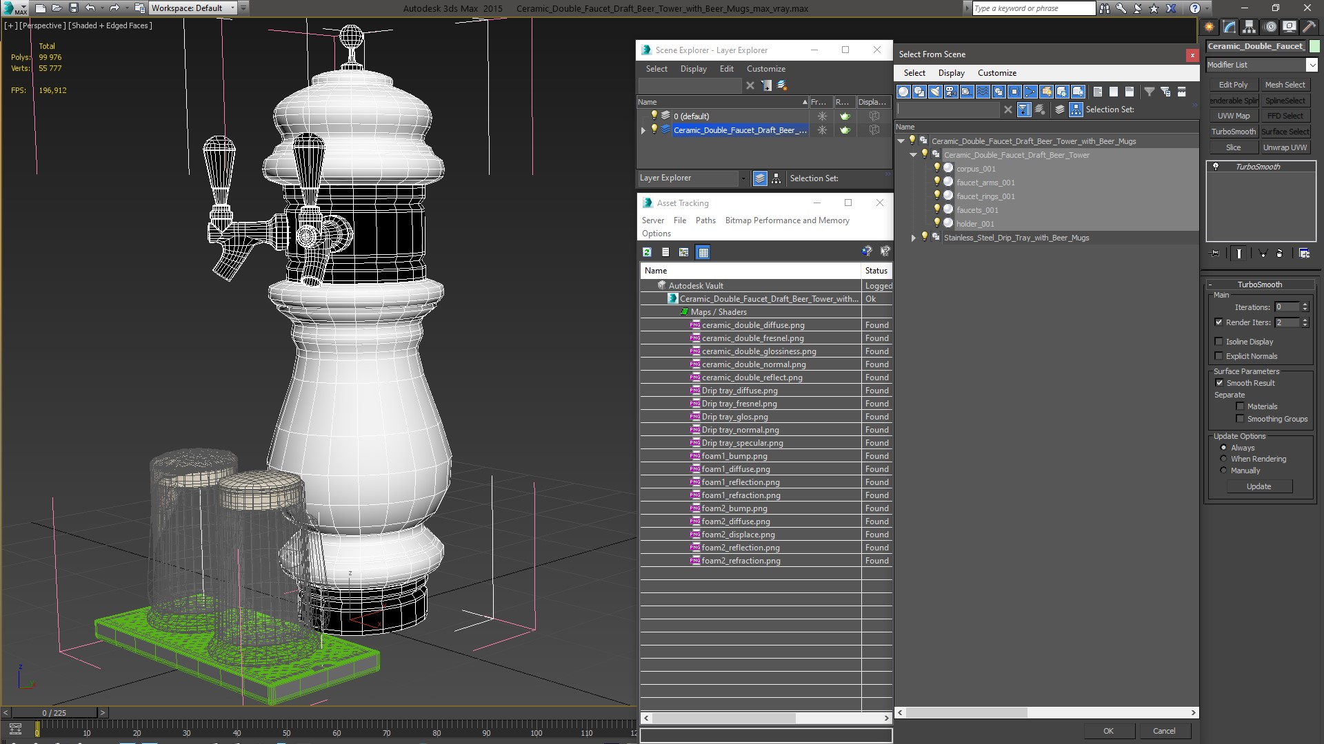Open the Modifier List dropdown
Viewport: 1324px width, 744px height.
(x=1311, y=65)
